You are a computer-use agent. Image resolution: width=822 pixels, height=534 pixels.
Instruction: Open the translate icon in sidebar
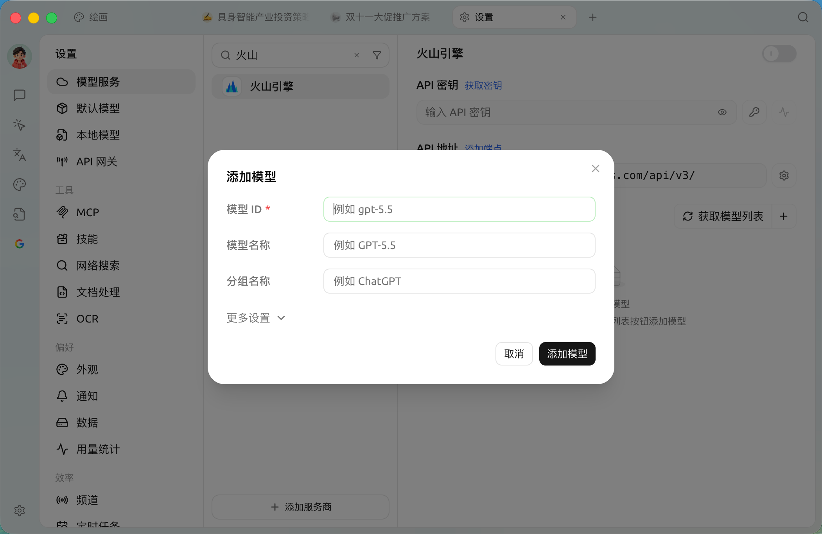[x=20, y=155]
